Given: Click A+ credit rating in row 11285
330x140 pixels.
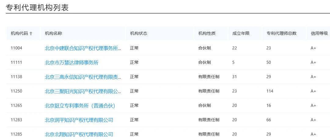Looking at the screenshot, I should coord(313,134).
